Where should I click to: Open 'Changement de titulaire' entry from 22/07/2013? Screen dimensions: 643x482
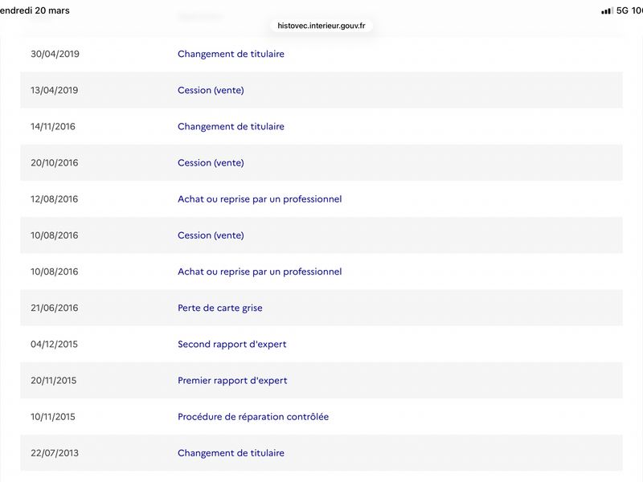[231, 453]
